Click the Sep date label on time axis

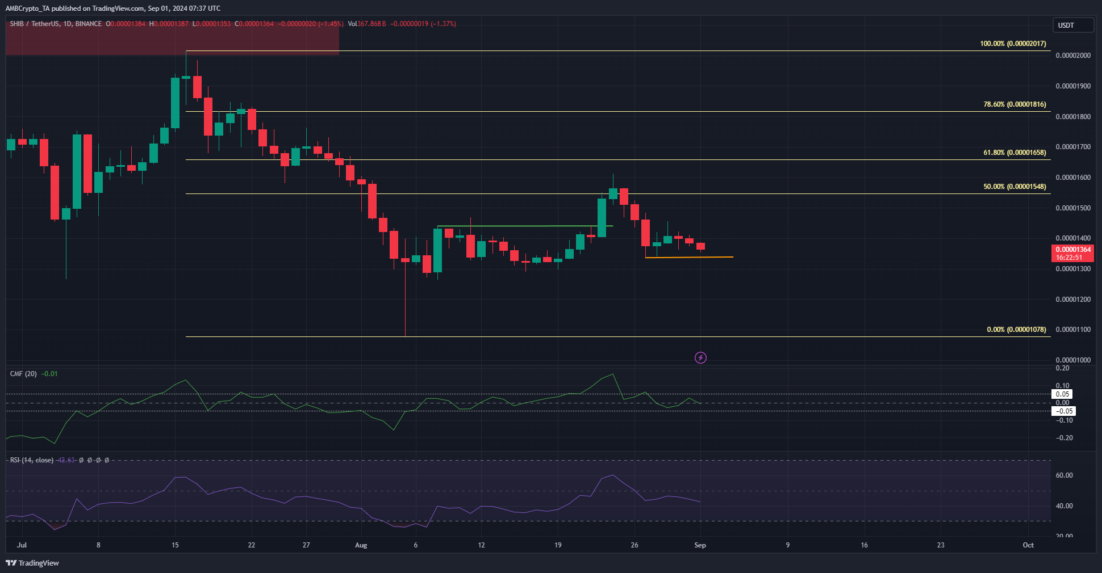700,545
